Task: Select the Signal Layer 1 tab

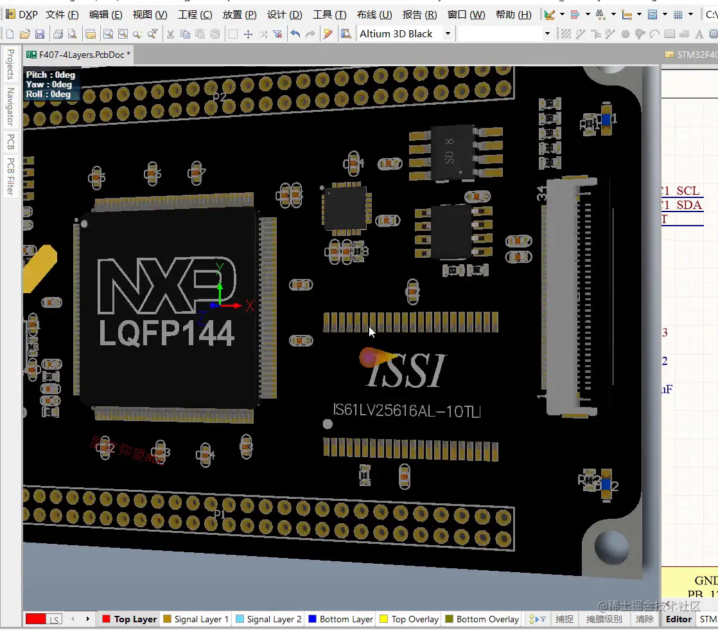Action: click(x=195, y=619)
